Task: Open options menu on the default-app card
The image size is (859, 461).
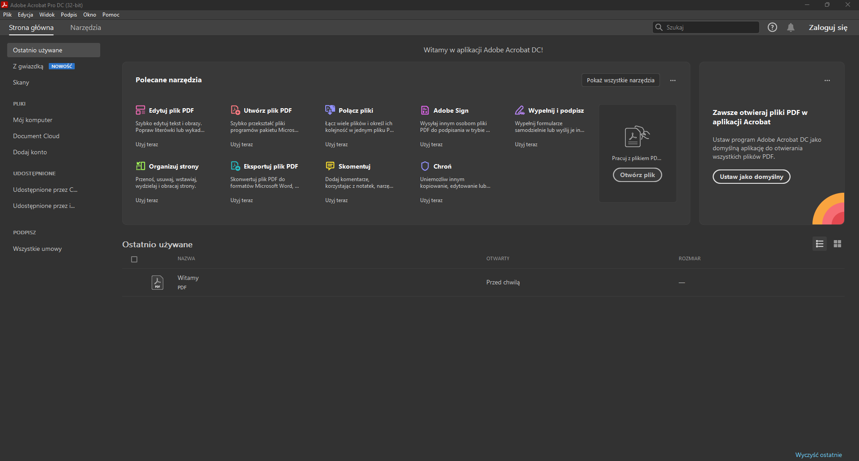Action: 827,80
